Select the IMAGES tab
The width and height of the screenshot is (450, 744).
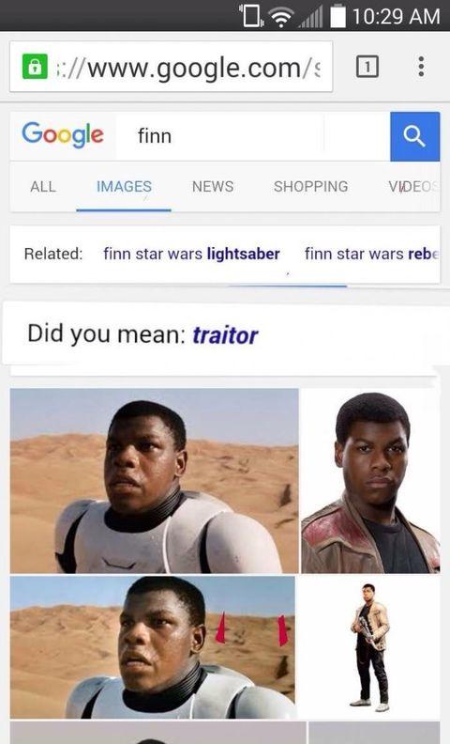[x=124, y=187]
